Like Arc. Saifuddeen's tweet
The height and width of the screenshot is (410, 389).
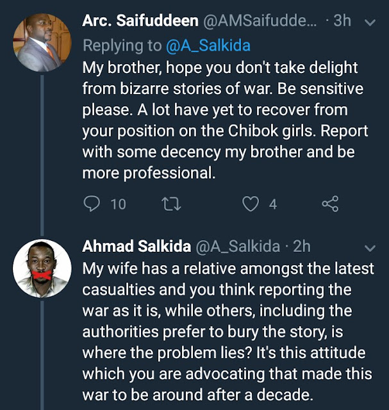(252, 204)
